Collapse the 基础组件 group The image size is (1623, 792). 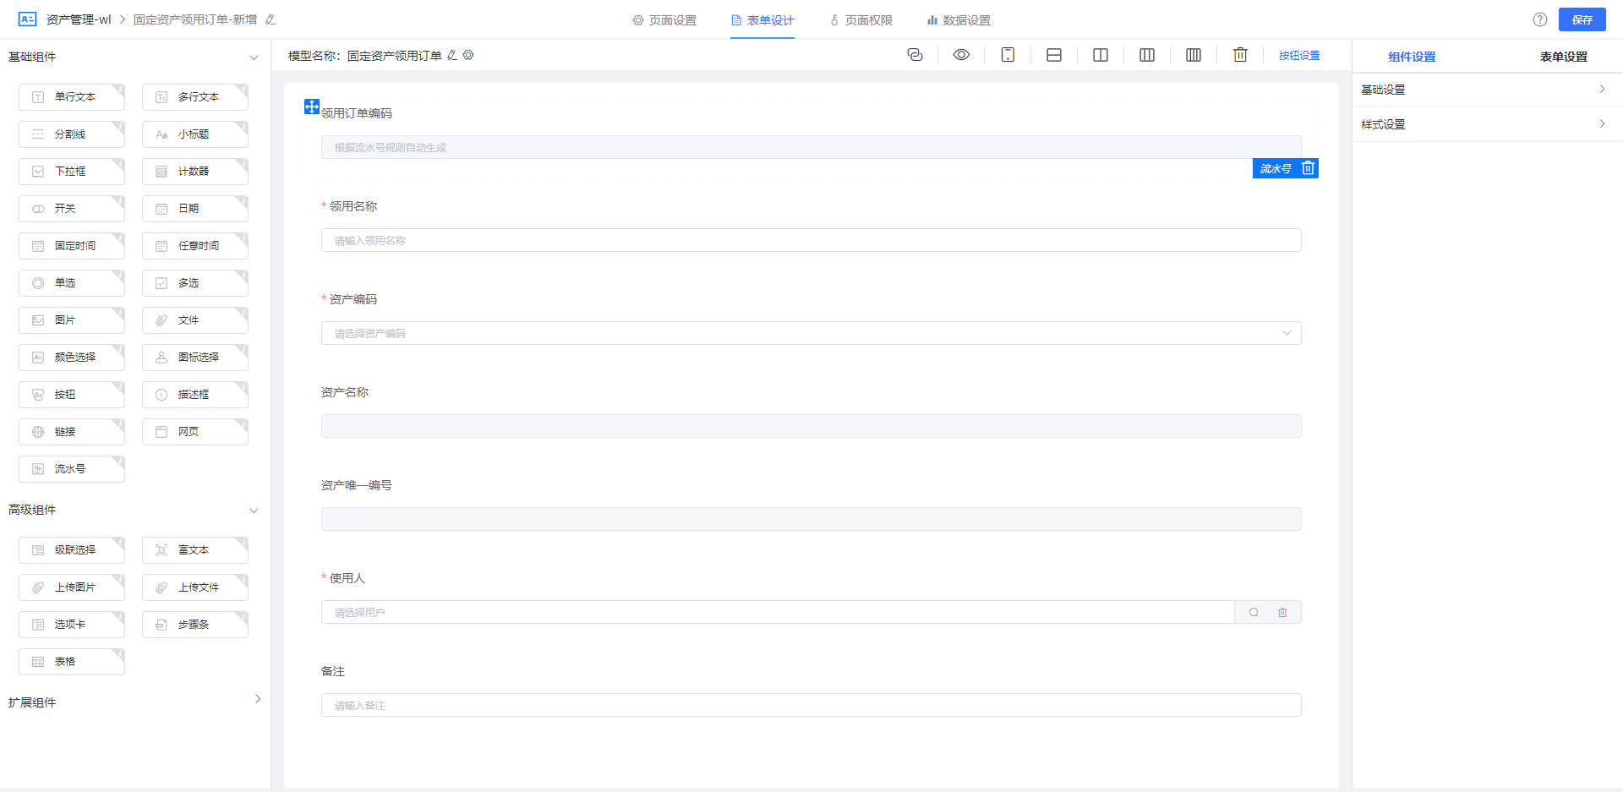(254, 57)
